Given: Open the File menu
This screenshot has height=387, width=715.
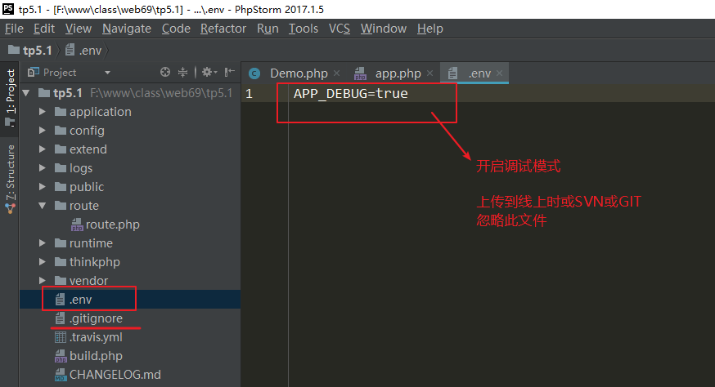Looking at the screenshot, I should click(14, 29).
